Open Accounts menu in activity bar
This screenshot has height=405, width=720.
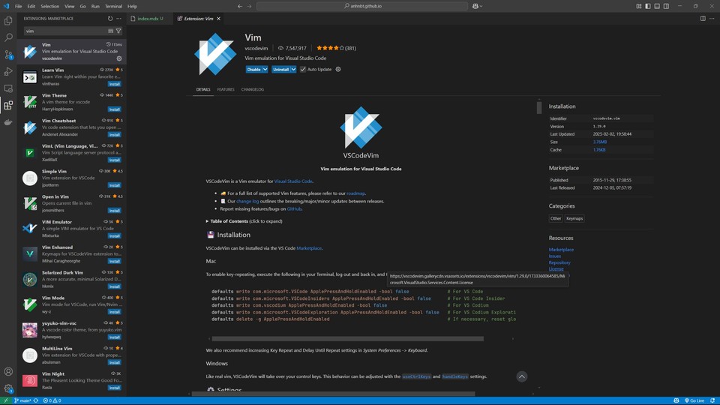click(x=8, y=371)
